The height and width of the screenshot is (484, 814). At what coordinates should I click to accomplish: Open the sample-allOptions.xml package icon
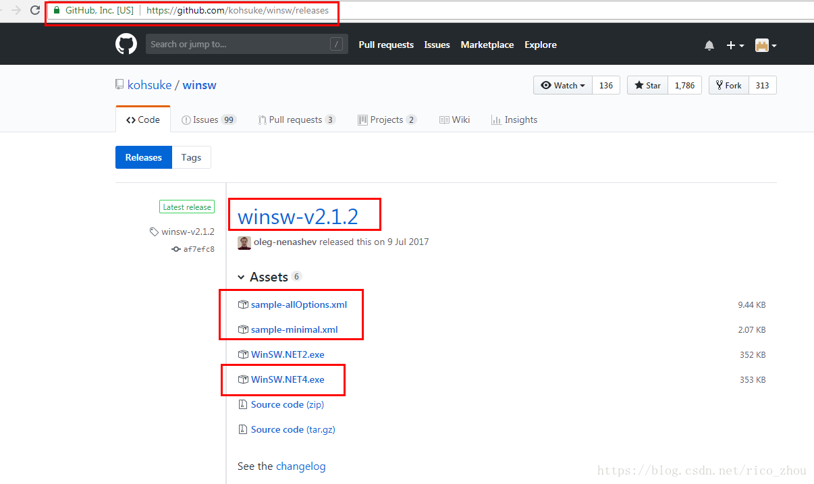(243, 304)
